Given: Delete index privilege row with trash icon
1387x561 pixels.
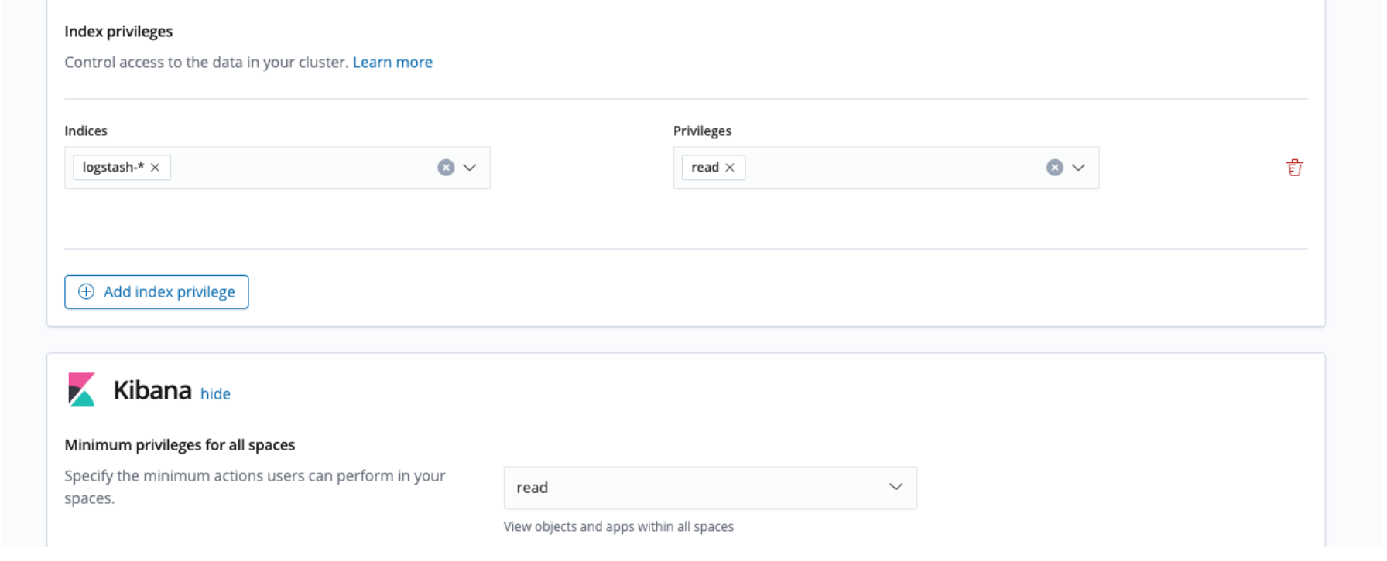Looking at the screenshot, I should pyautogui.click(x=1294, y=168).
